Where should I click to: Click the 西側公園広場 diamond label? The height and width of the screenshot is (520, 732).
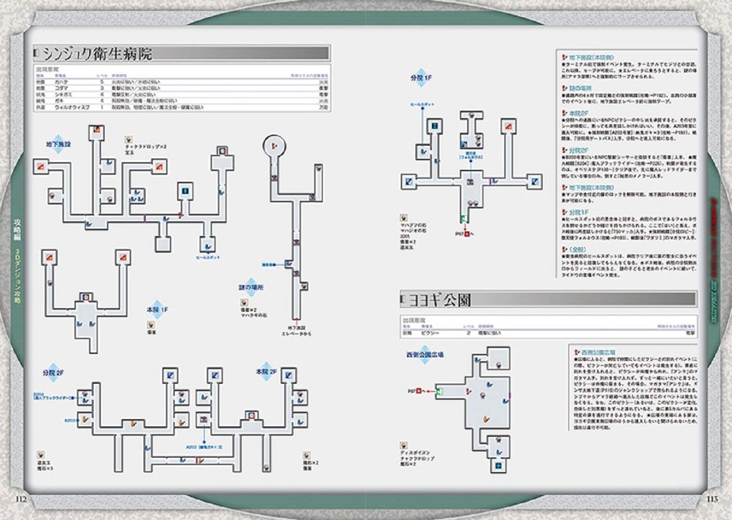tap(425, 355)
